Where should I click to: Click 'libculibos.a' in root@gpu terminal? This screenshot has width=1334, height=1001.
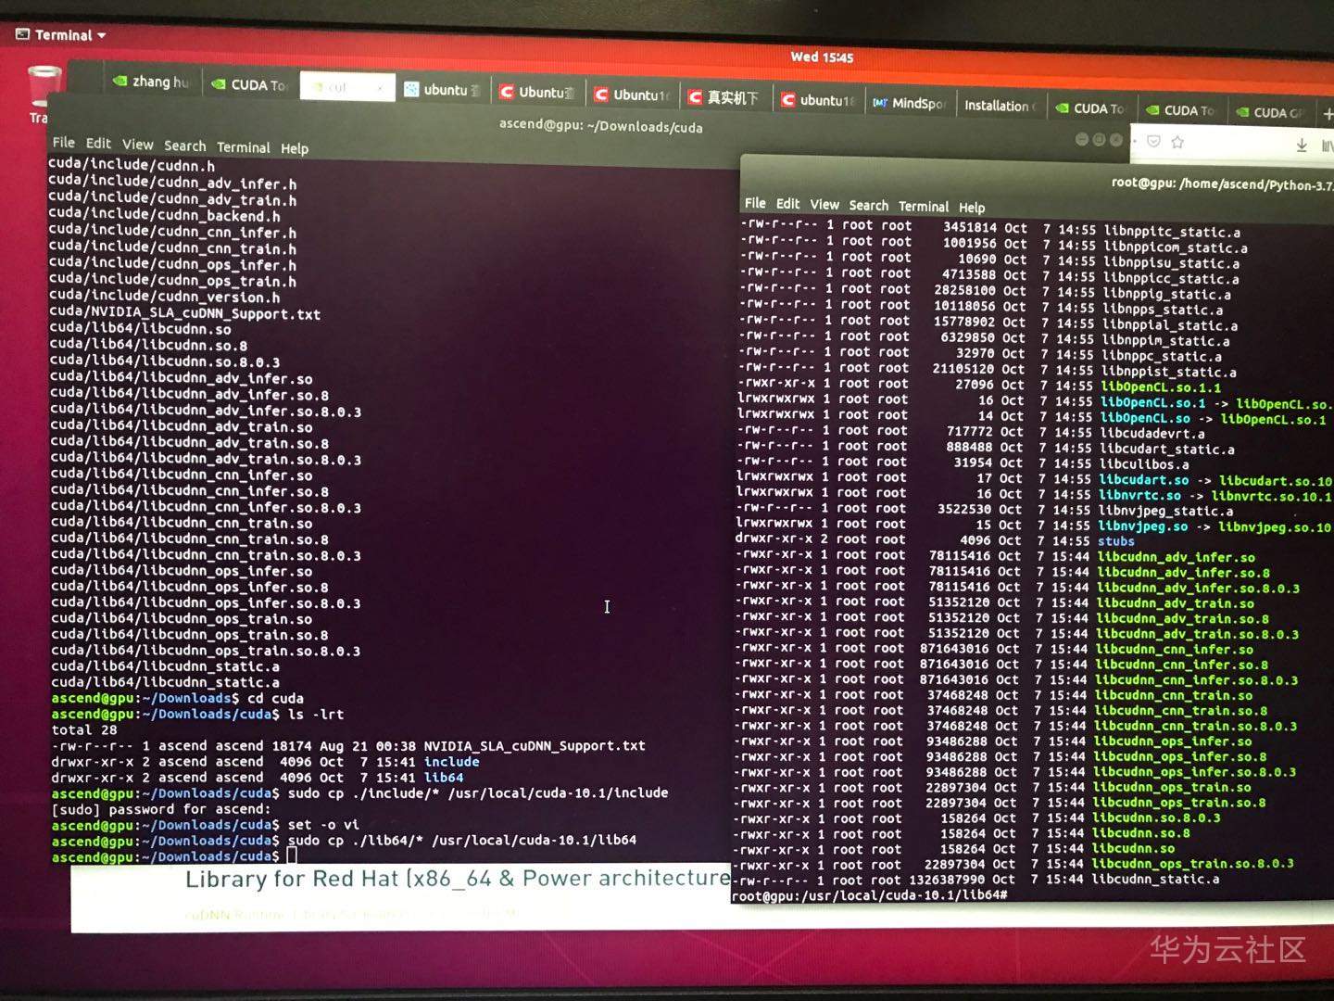(1144, 464)
